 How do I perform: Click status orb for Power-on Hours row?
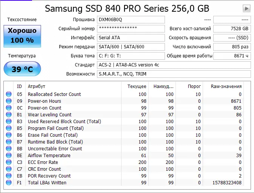(x=9, y=101)
